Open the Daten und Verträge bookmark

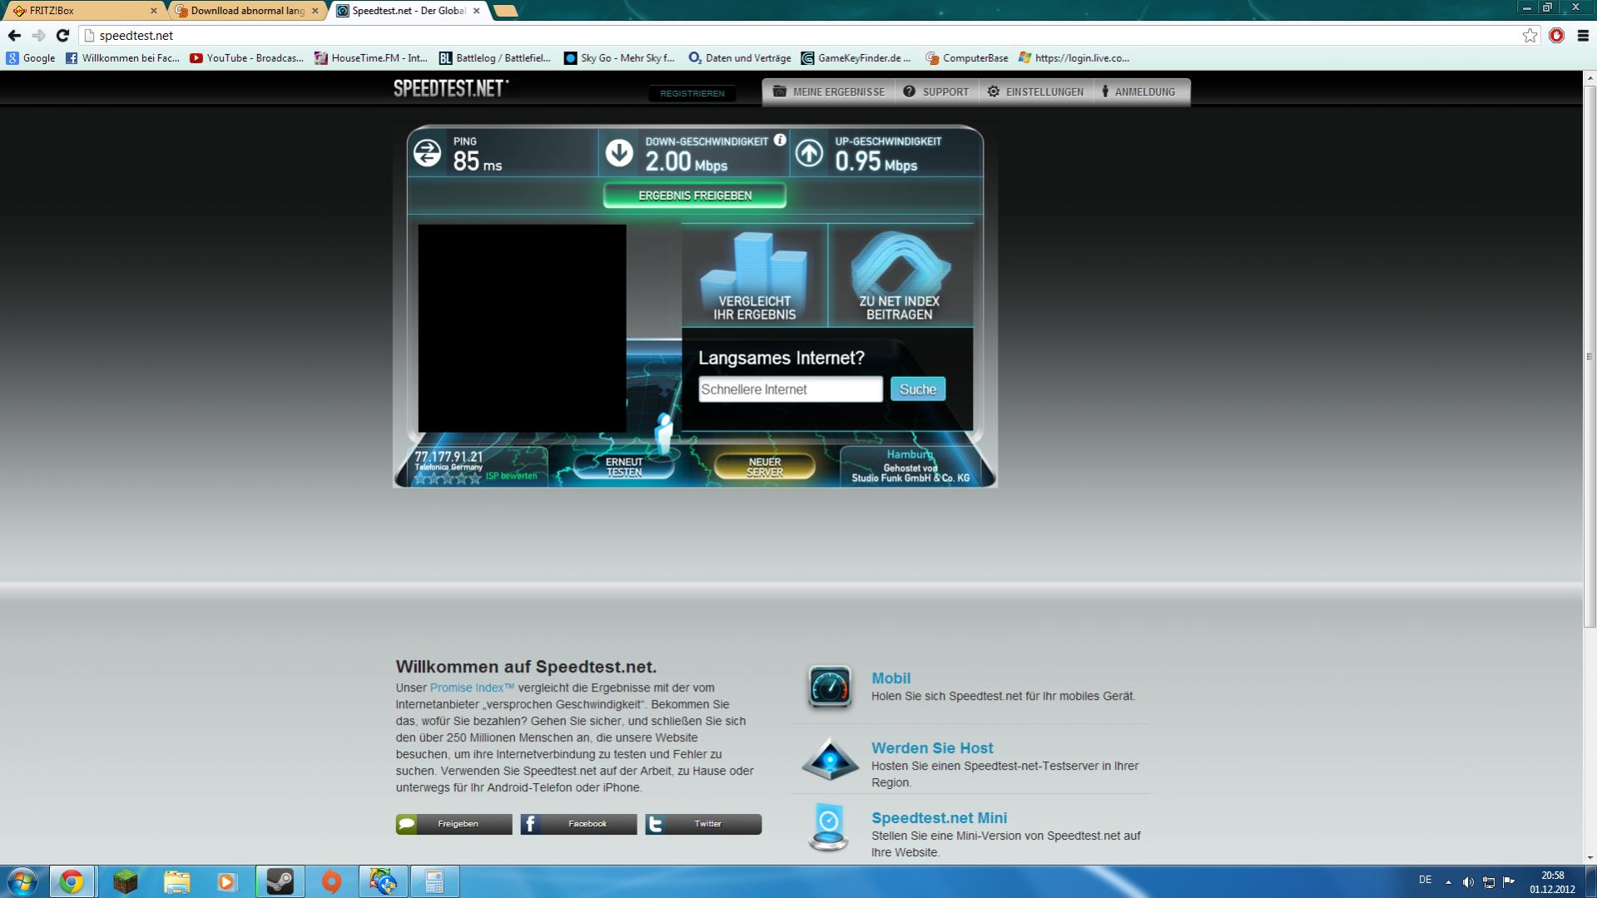coord(739,58)
